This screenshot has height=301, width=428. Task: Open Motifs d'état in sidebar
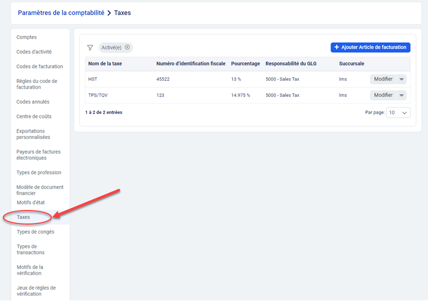click(31, 202)
